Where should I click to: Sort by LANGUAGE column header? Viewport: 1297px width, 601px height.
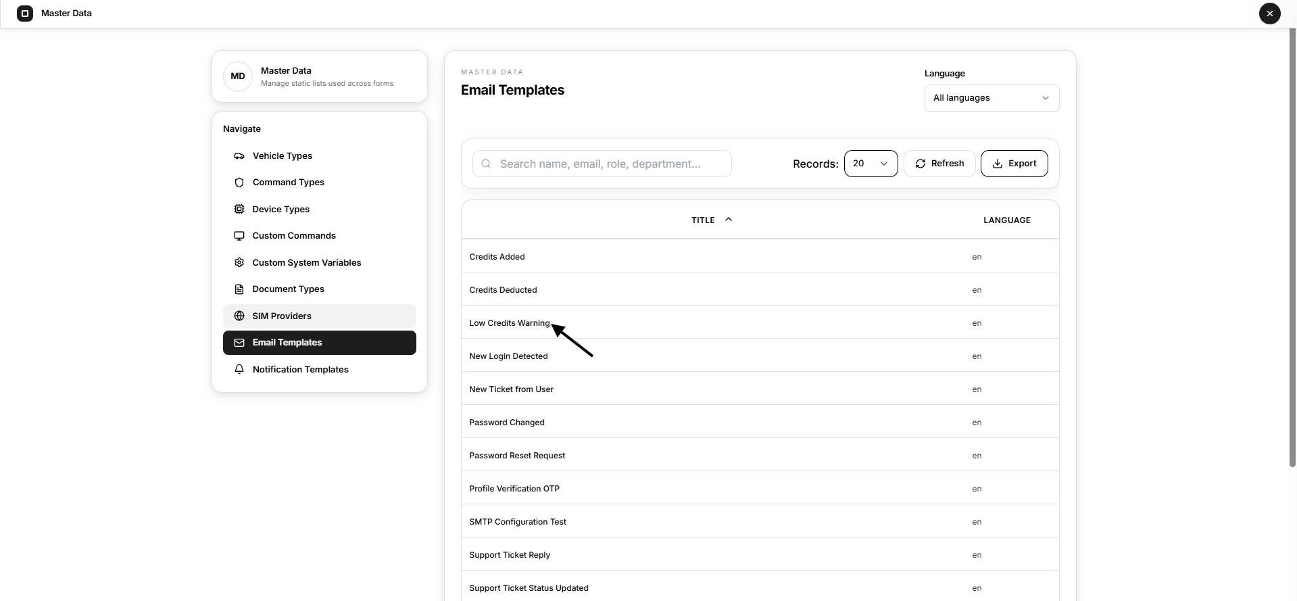[x=1006, y=220]
